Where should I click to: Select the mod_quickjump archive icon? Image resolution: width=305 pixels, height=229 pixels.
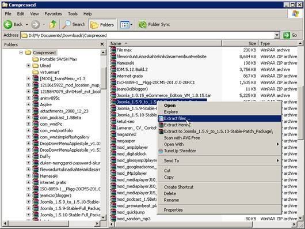pyautogui.click(x=113, y=212)
